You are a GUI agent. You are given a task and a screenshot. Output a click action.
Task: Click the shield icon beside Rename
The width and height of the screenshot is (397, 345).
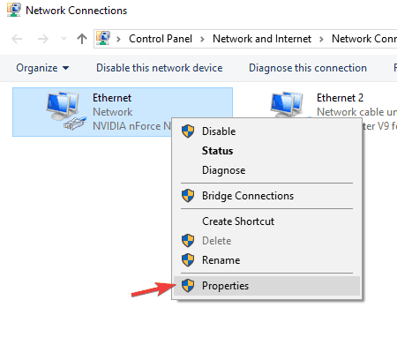click(x=188, y=260)
